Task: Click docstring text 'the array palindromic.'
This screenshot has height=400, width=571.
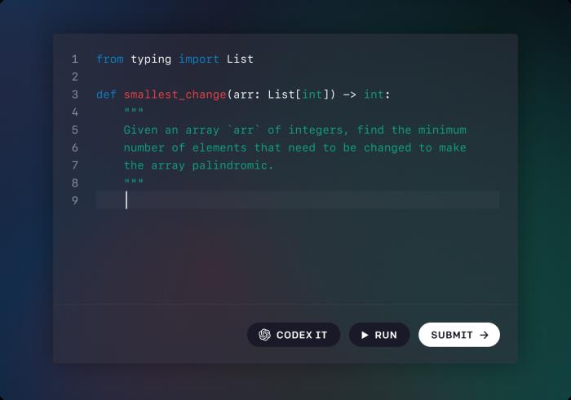Action: point(198,165)
